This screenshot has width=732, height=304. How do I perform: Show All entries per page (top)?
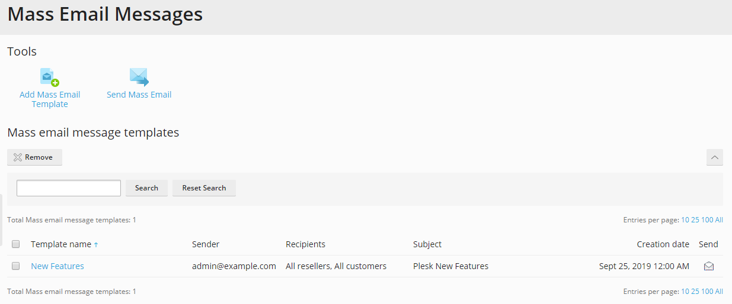(719, 220)
